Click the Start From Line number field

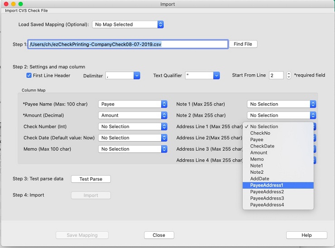point(276,76)
